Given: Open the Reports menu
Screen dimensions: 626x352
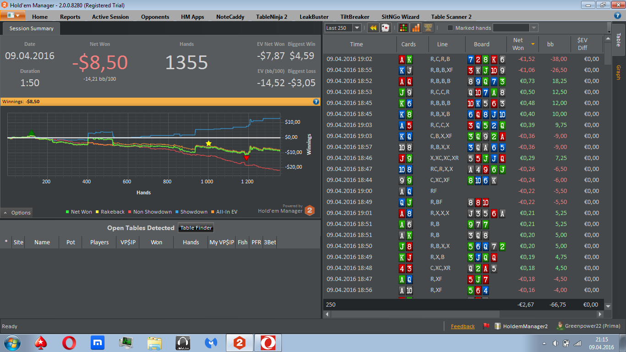Looking at the screenshot, I should tap(70, 17).
